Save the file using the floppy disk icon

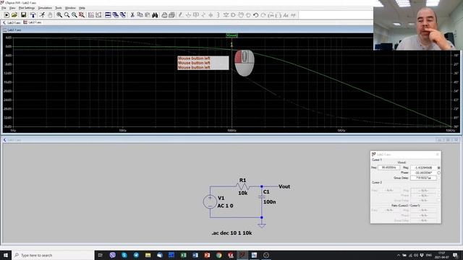tap(23, 14)
